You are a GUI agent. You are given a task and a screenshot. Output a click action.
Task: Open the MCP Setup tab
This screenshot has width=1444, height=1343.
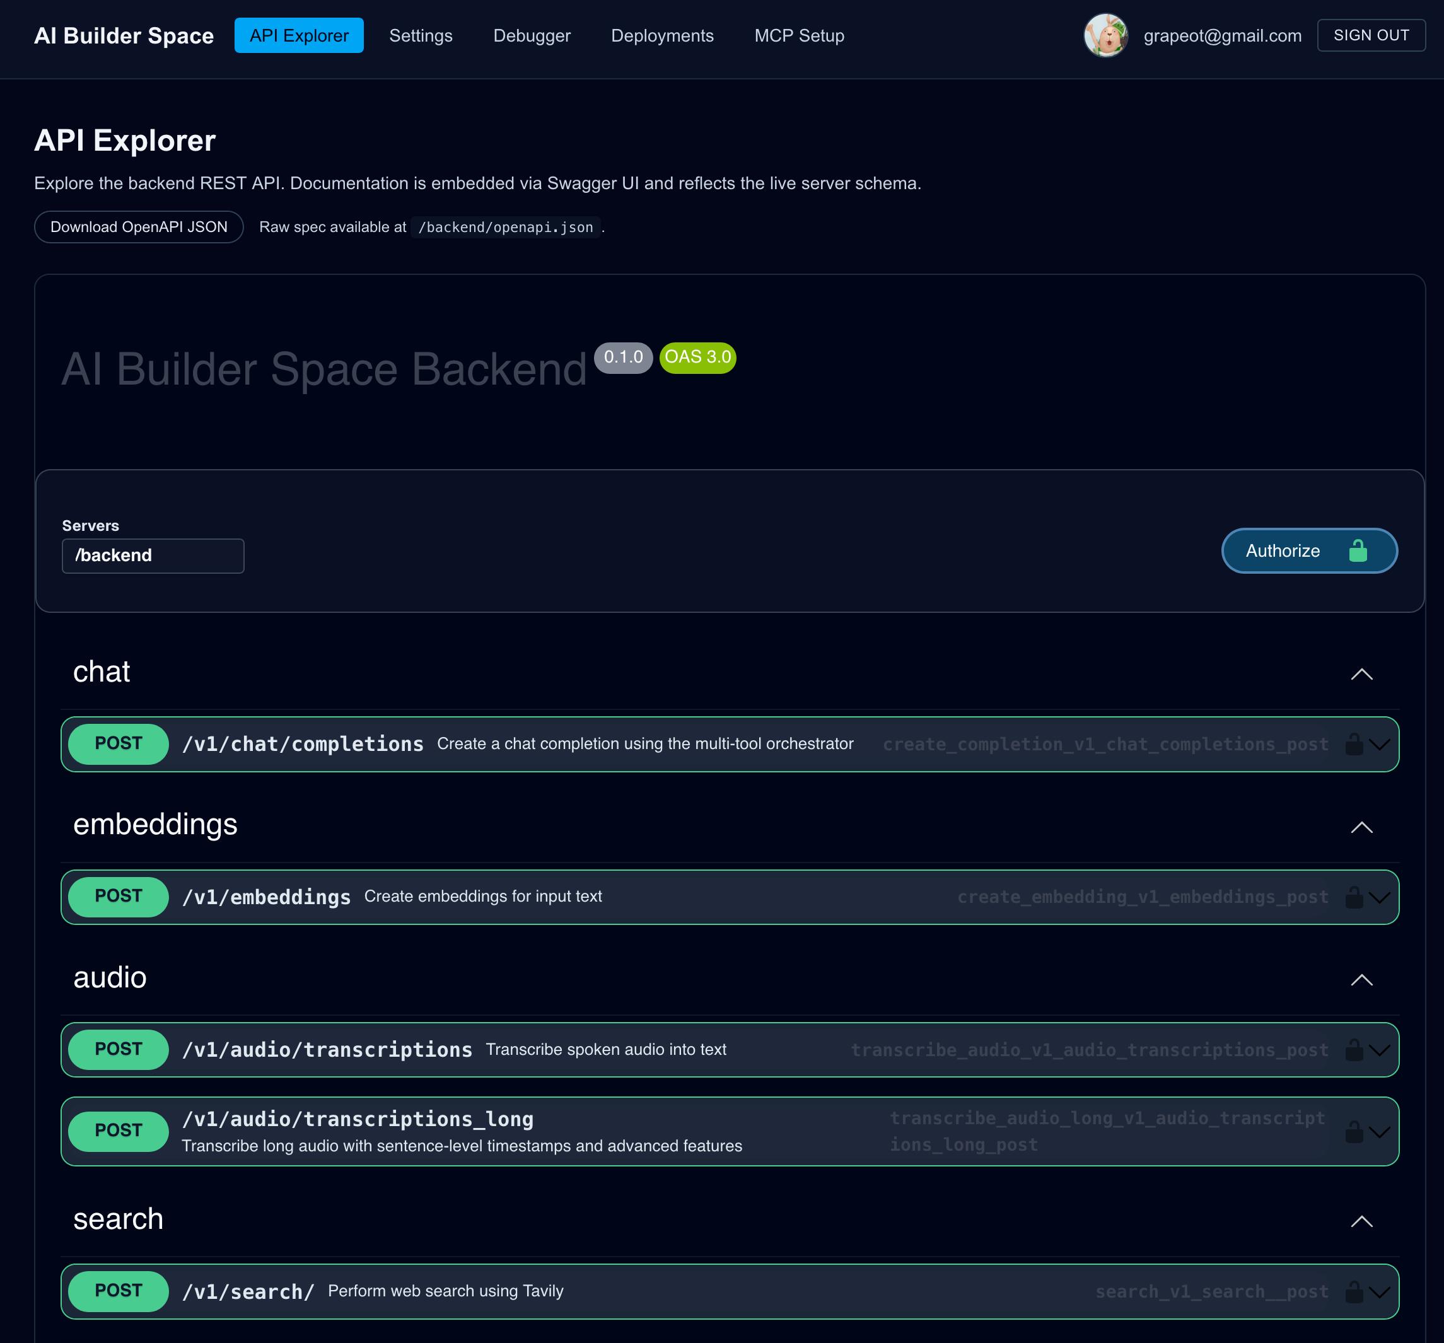[799, 35]
